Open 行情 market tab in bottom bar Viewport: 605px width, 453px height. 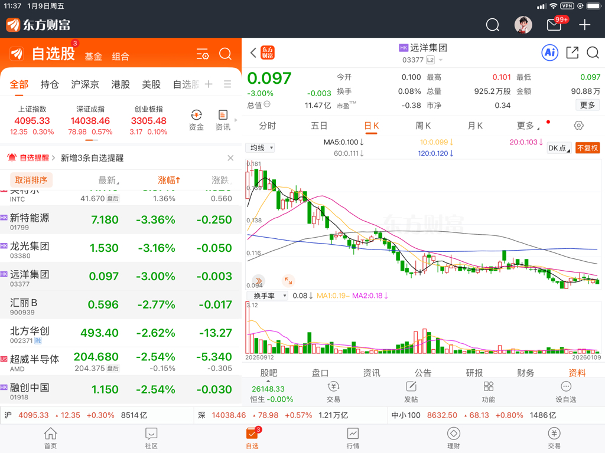tap(353, 438)
